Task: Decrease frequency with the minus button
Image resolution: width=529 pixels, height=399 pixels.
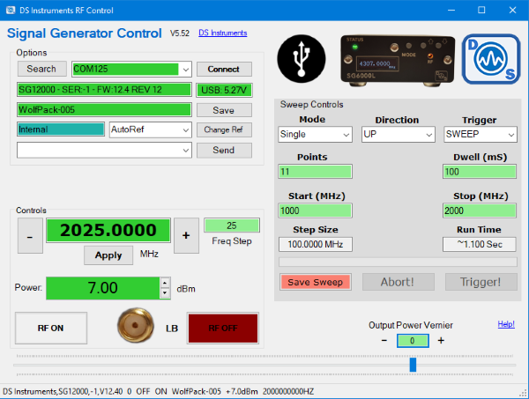Action: point(30,235)
